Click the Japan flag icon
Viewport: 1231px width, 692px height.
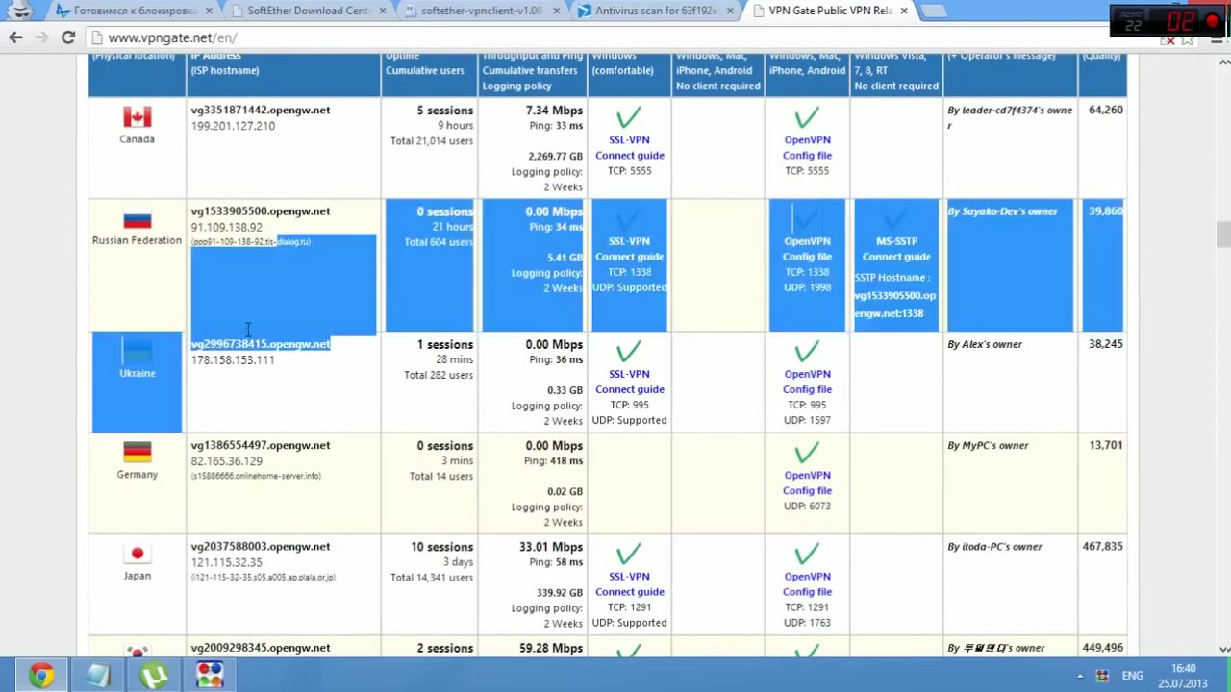pyautogui.click(x=137, y=554)
